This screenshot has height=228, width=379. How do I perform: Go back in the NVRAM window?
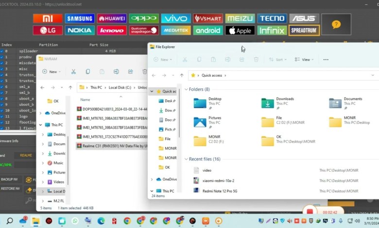tap(43, 88)
